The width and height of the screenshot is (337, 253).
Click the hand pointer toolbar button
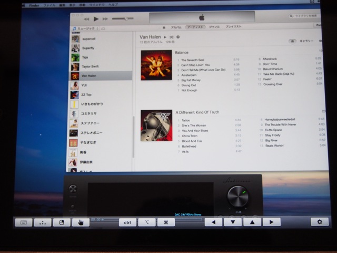pos(81,222)
